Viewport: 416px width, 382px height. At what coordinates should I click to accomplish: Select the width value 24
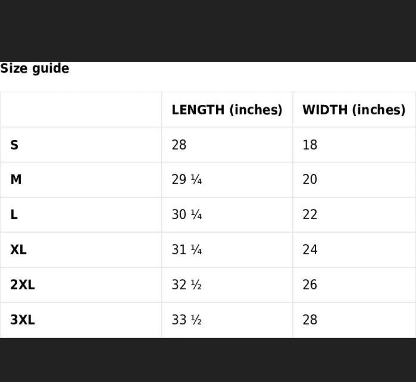pos(310,250)
